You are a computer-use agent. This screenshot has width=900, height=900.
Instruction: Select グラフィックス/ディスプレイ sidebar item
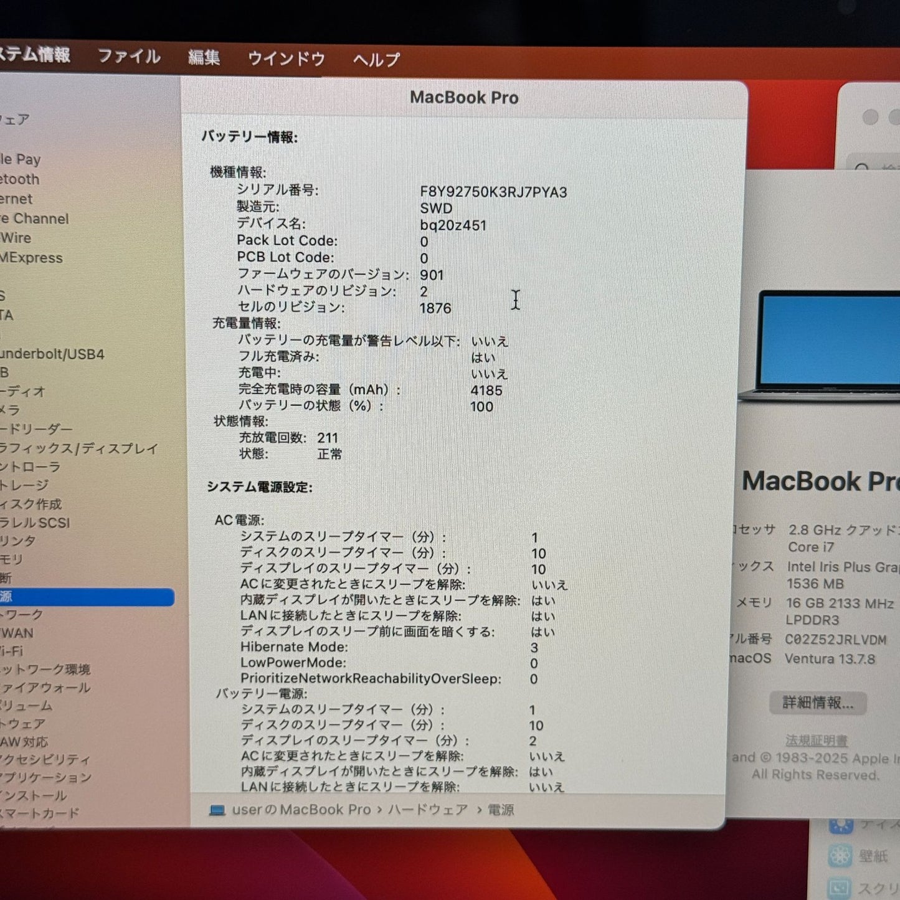[x=79, y=448]
